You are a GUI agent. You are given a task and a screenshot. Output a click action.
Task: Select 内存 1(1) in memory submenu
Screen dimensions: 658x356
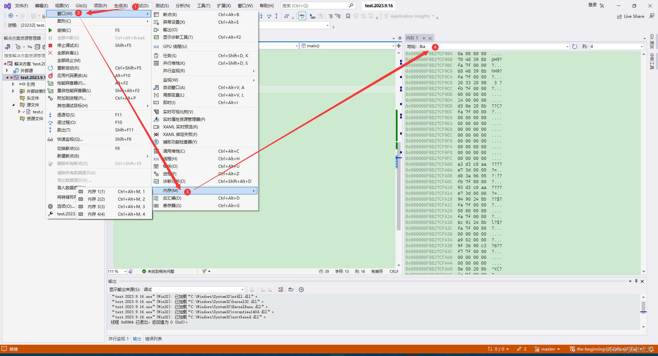tap(114, 192)
